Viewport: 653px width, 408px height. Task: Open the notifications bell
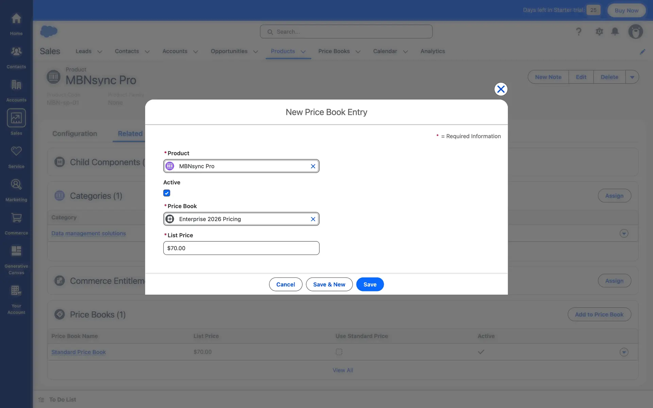(615, 32)
